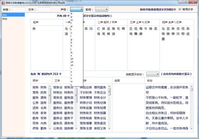
Task: Click the 二声 阳平 column header
Action: tap(111, 22)
